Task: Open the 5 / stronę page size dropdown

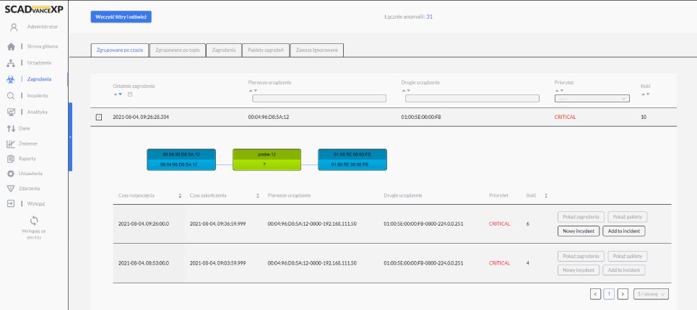Action: (x=651, y=294)
